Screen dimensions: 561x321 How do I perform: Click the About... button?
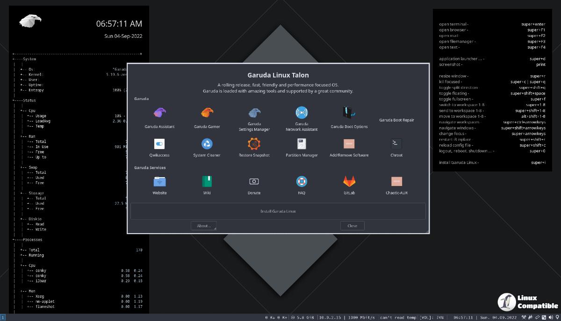[x=203, y=226]
